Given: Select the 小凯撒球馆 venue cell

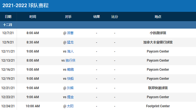Looking at the screenshot, I should point(158,33).
